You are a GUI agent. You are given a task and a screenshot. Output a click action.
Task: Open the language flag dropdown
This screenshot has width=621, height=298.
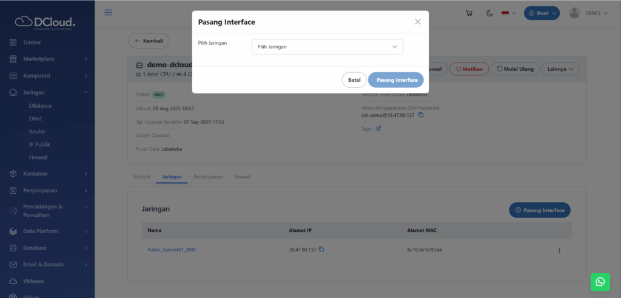tap(508, 13)
